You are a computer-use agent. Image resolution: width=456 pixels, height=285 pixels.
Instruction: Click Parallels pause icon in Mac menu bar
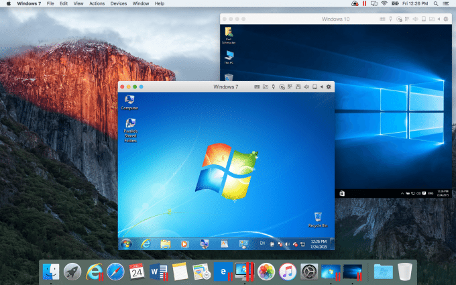pyautogui.click(x=365, y=4)
